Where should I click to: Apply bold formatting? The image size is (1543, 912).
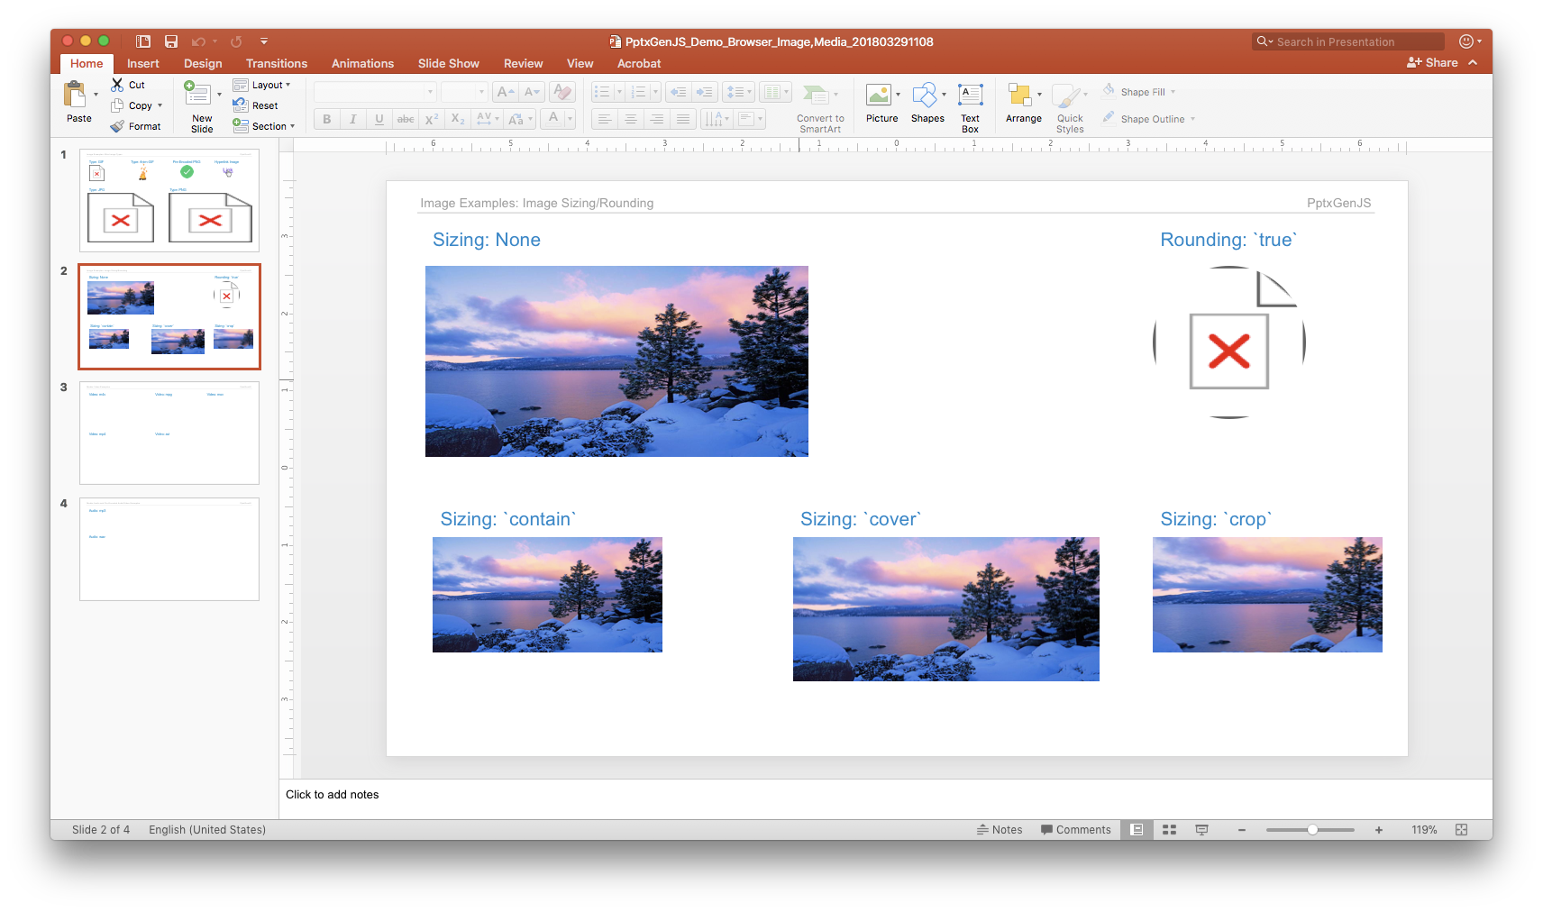coord(325,118)
